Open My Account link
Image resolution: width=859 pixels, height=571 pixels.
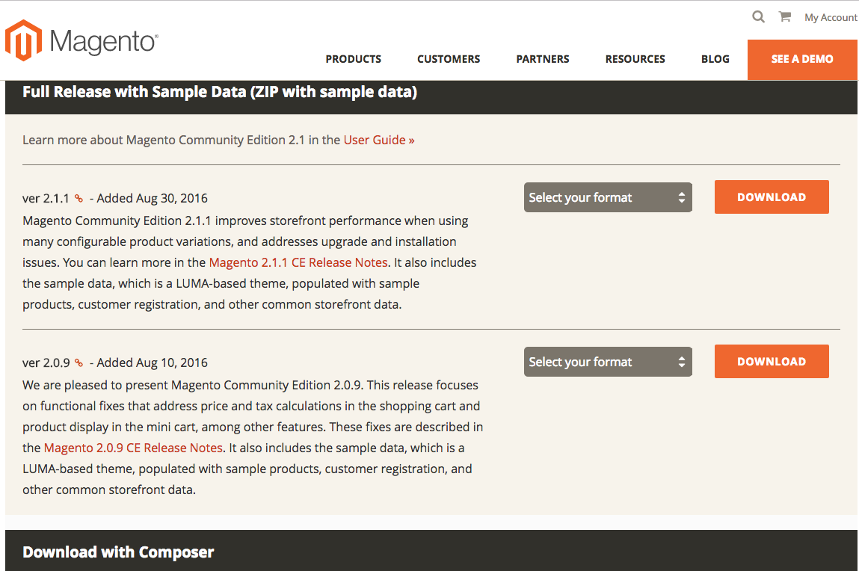coord(831,17)
